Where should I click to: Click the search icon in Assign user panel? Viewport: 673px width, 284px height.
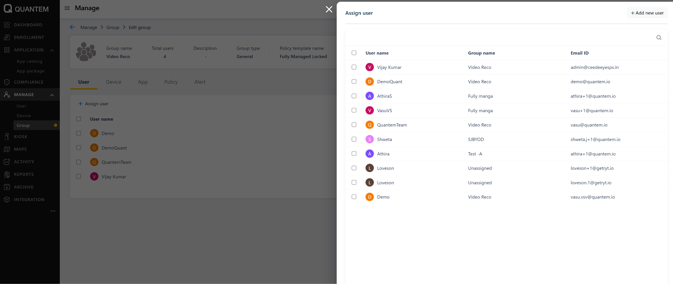(659, 38)
